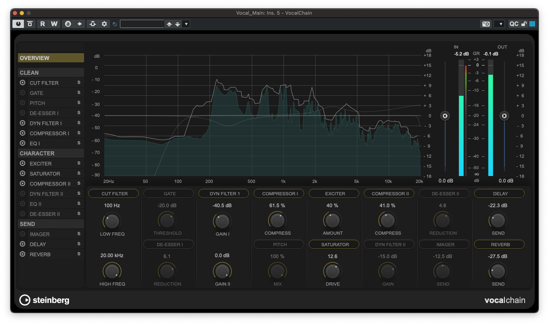Click the SATURATOR header button above Drive

point(334,245)
